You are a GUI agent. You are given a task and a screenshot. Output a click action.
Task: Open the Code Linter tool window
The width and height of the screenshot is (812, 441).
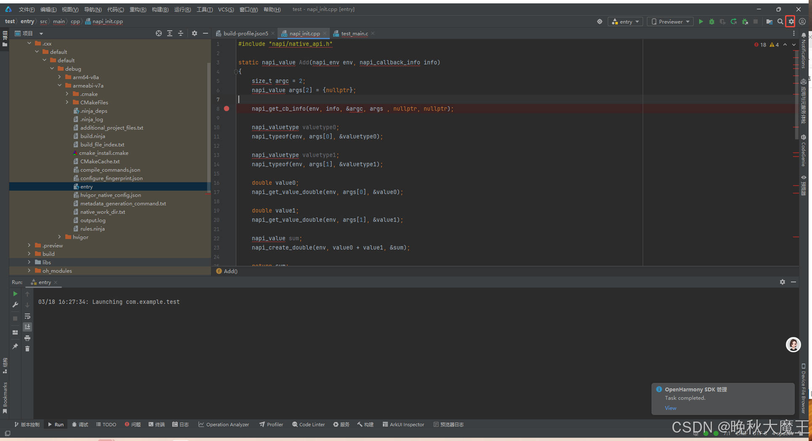[309, 425]
